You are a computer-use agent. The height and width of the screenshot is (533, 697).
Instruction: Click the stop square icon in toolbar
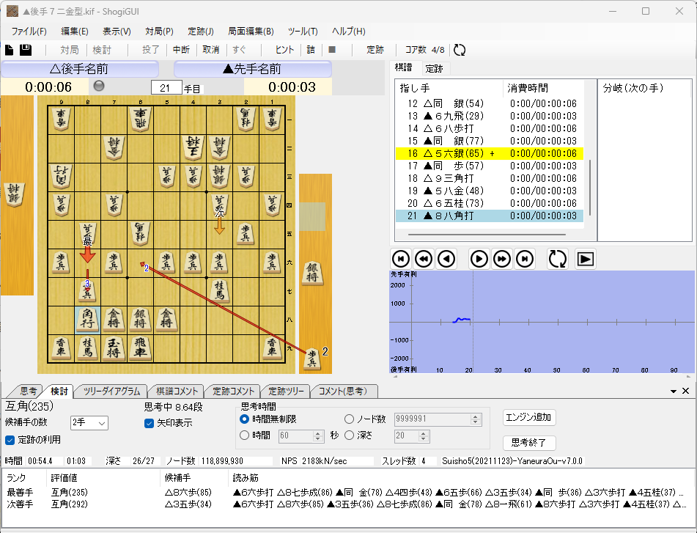[331, 49]
